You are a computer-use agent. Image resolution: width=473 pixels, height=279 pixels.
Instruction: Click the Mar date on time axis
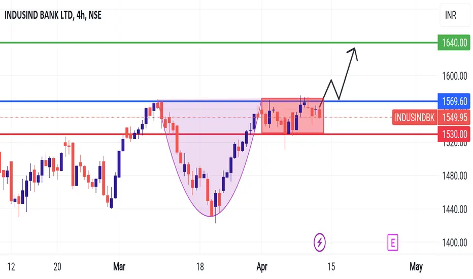[119, 267]
